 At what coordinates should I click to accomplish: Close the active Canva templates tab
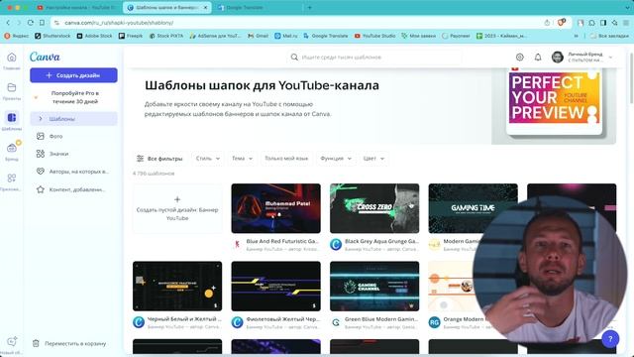pos(205,8)
